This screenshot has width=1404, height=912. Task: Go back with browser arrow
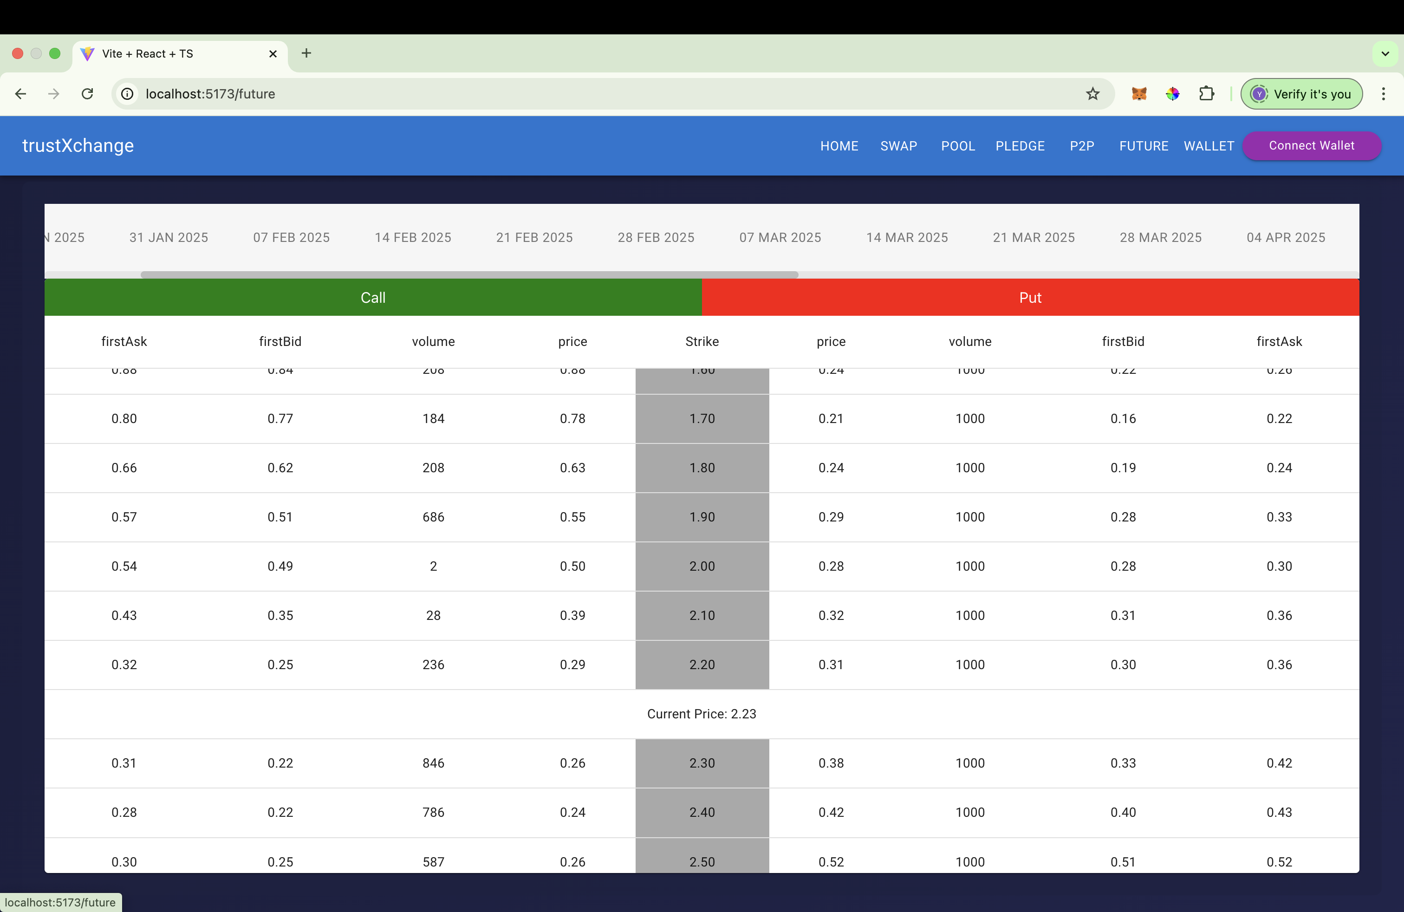coord(20,94)
